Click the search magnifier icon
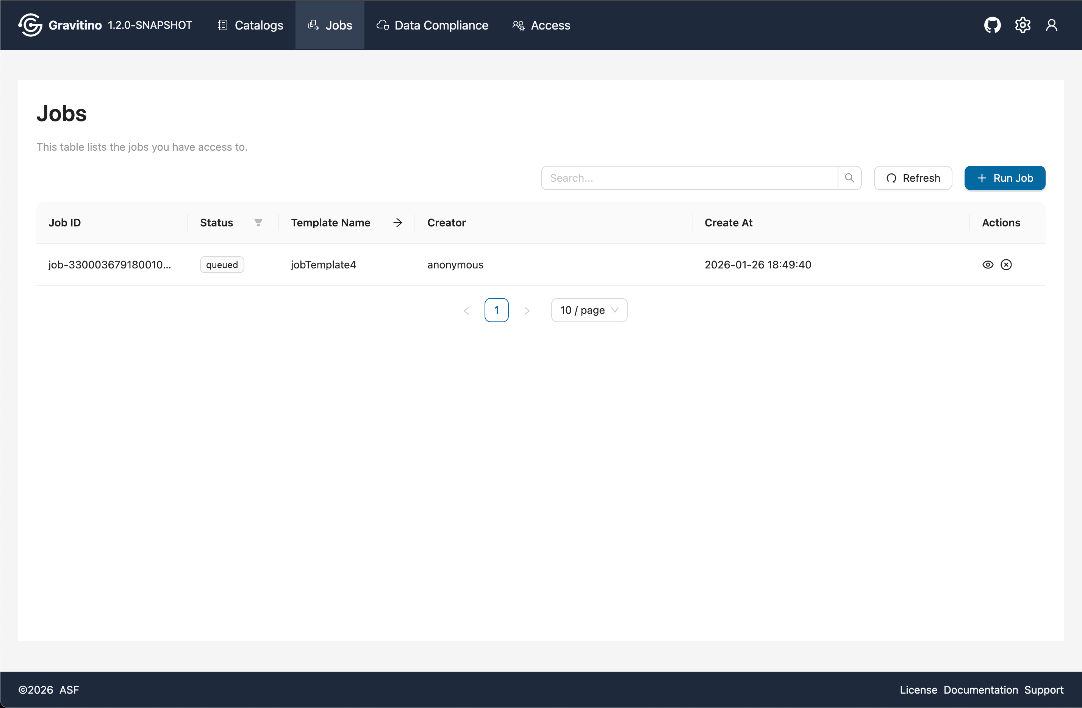The width and height of the screenshot is (1082, 708). [x=849, y=178]
